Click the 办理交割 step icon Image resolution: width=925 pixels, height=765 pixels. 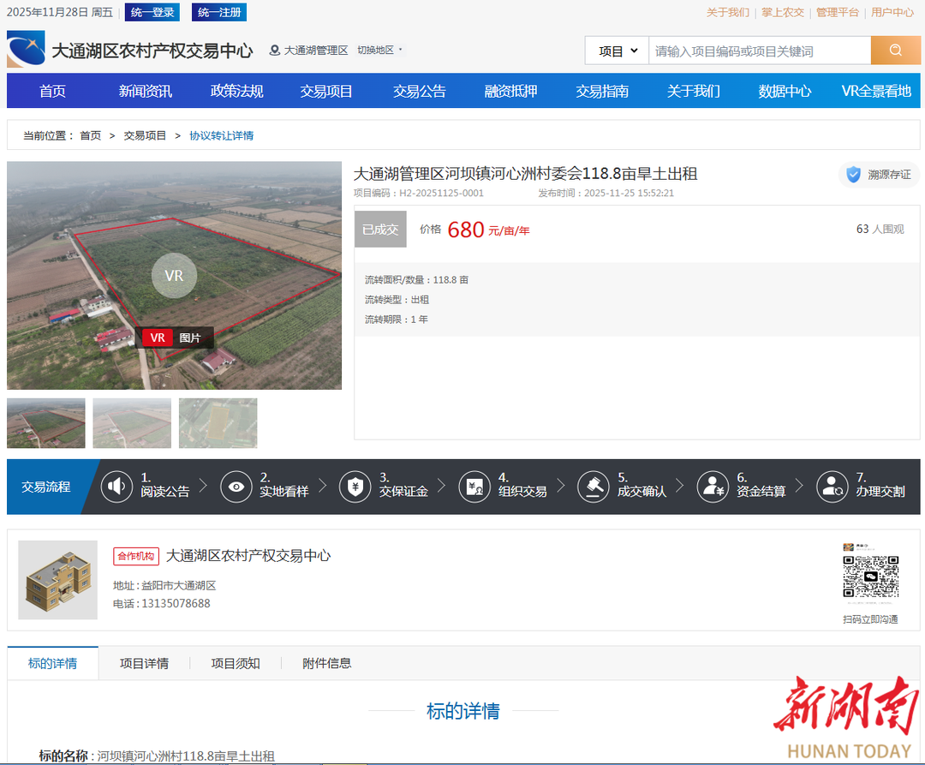tap(831, 487)
